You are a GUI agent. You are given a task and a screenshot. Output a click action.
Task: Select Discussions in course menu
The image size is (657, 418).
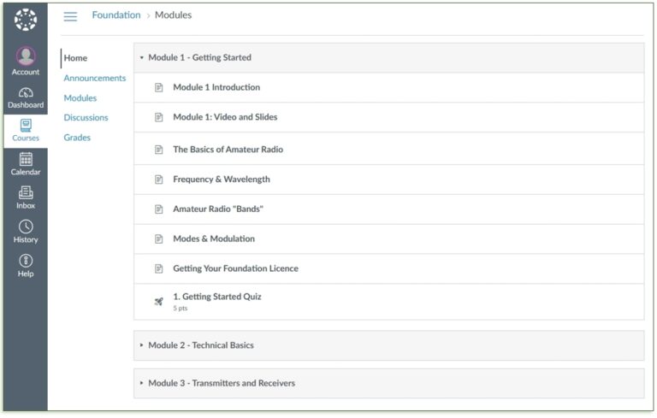pos(86,118)
